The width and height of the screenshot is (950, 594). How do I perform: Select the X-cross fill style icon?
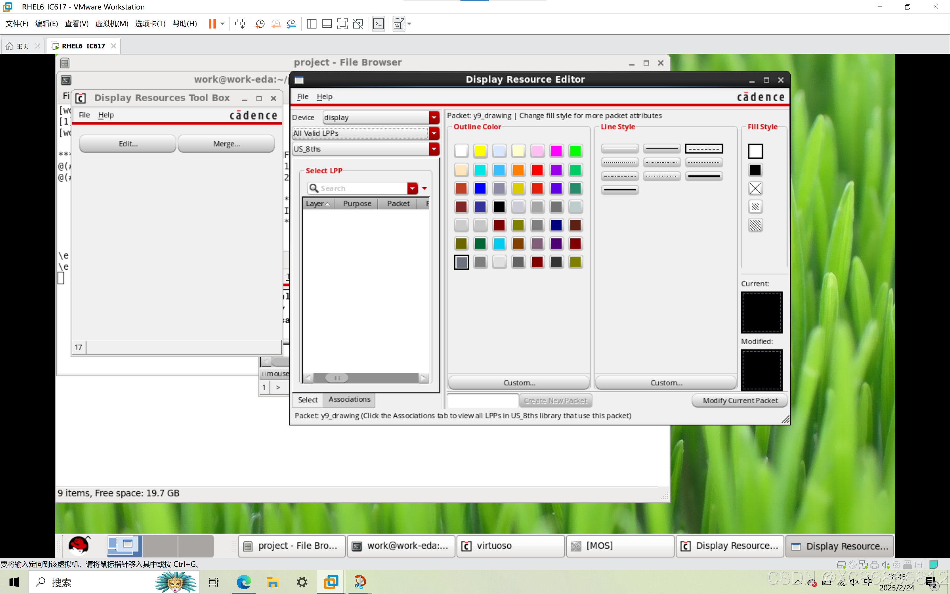point(755,188)
